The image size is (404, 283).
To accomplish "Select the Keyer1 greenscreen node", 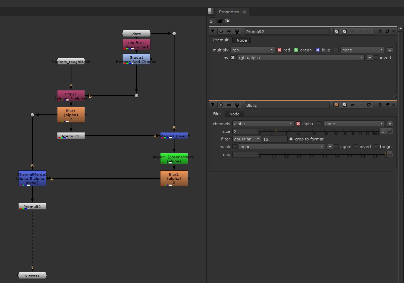I will 174,159.
